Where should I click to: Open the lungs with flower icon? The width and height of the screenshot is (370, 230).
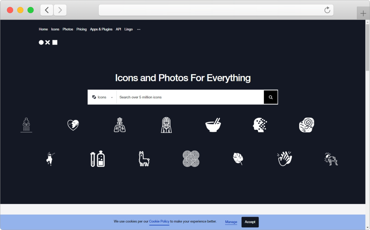pyautogui.click(x=120, y=125)
